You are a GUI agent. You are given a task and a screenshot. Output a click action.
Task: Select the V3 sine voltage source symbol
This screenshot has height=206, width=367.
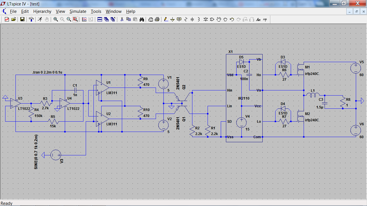[x=56, y=155]
